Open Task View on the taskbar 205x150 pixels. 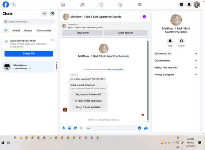coord(9,143)
